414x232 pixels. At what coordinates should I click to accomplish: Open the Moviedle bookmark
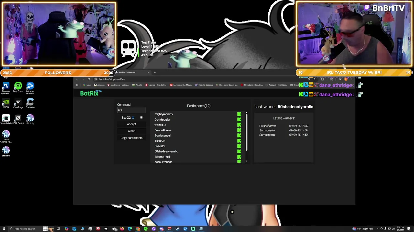181,85
